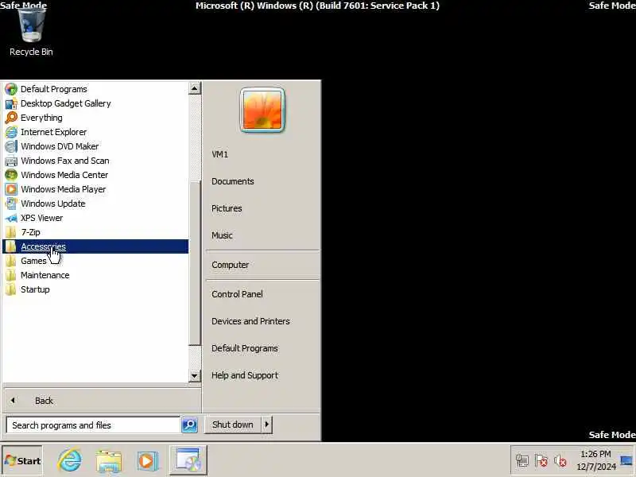
Task: Select the Windows Fax and Scan label
Action: (65, 161)
